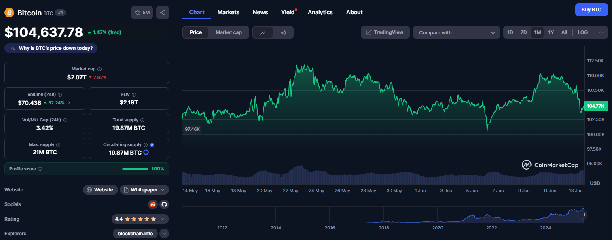Open the About tab
This screenshot has width=612, height=240.
pyautogui.click(x=354, y=12)
